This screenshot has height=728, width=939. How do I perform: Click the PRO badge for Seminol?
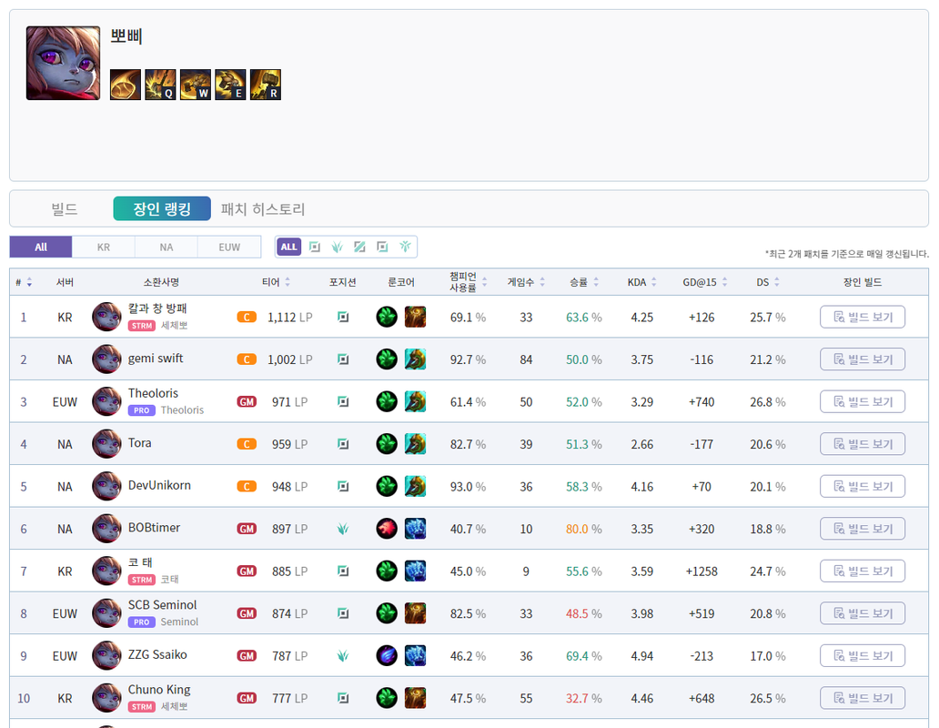coord(142,622)
